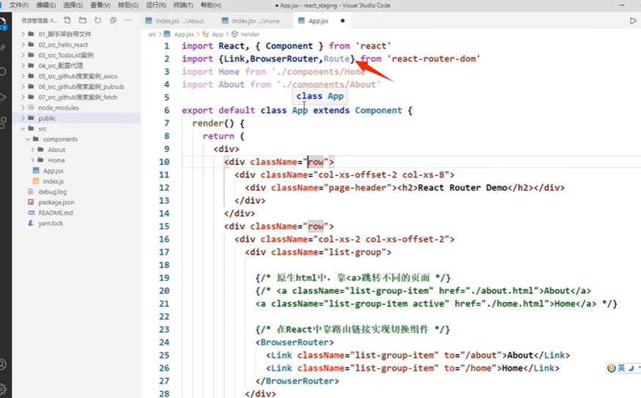Click the render breadcrumb segment
Viewport: 641px width, 398px height.
[251, 34]
